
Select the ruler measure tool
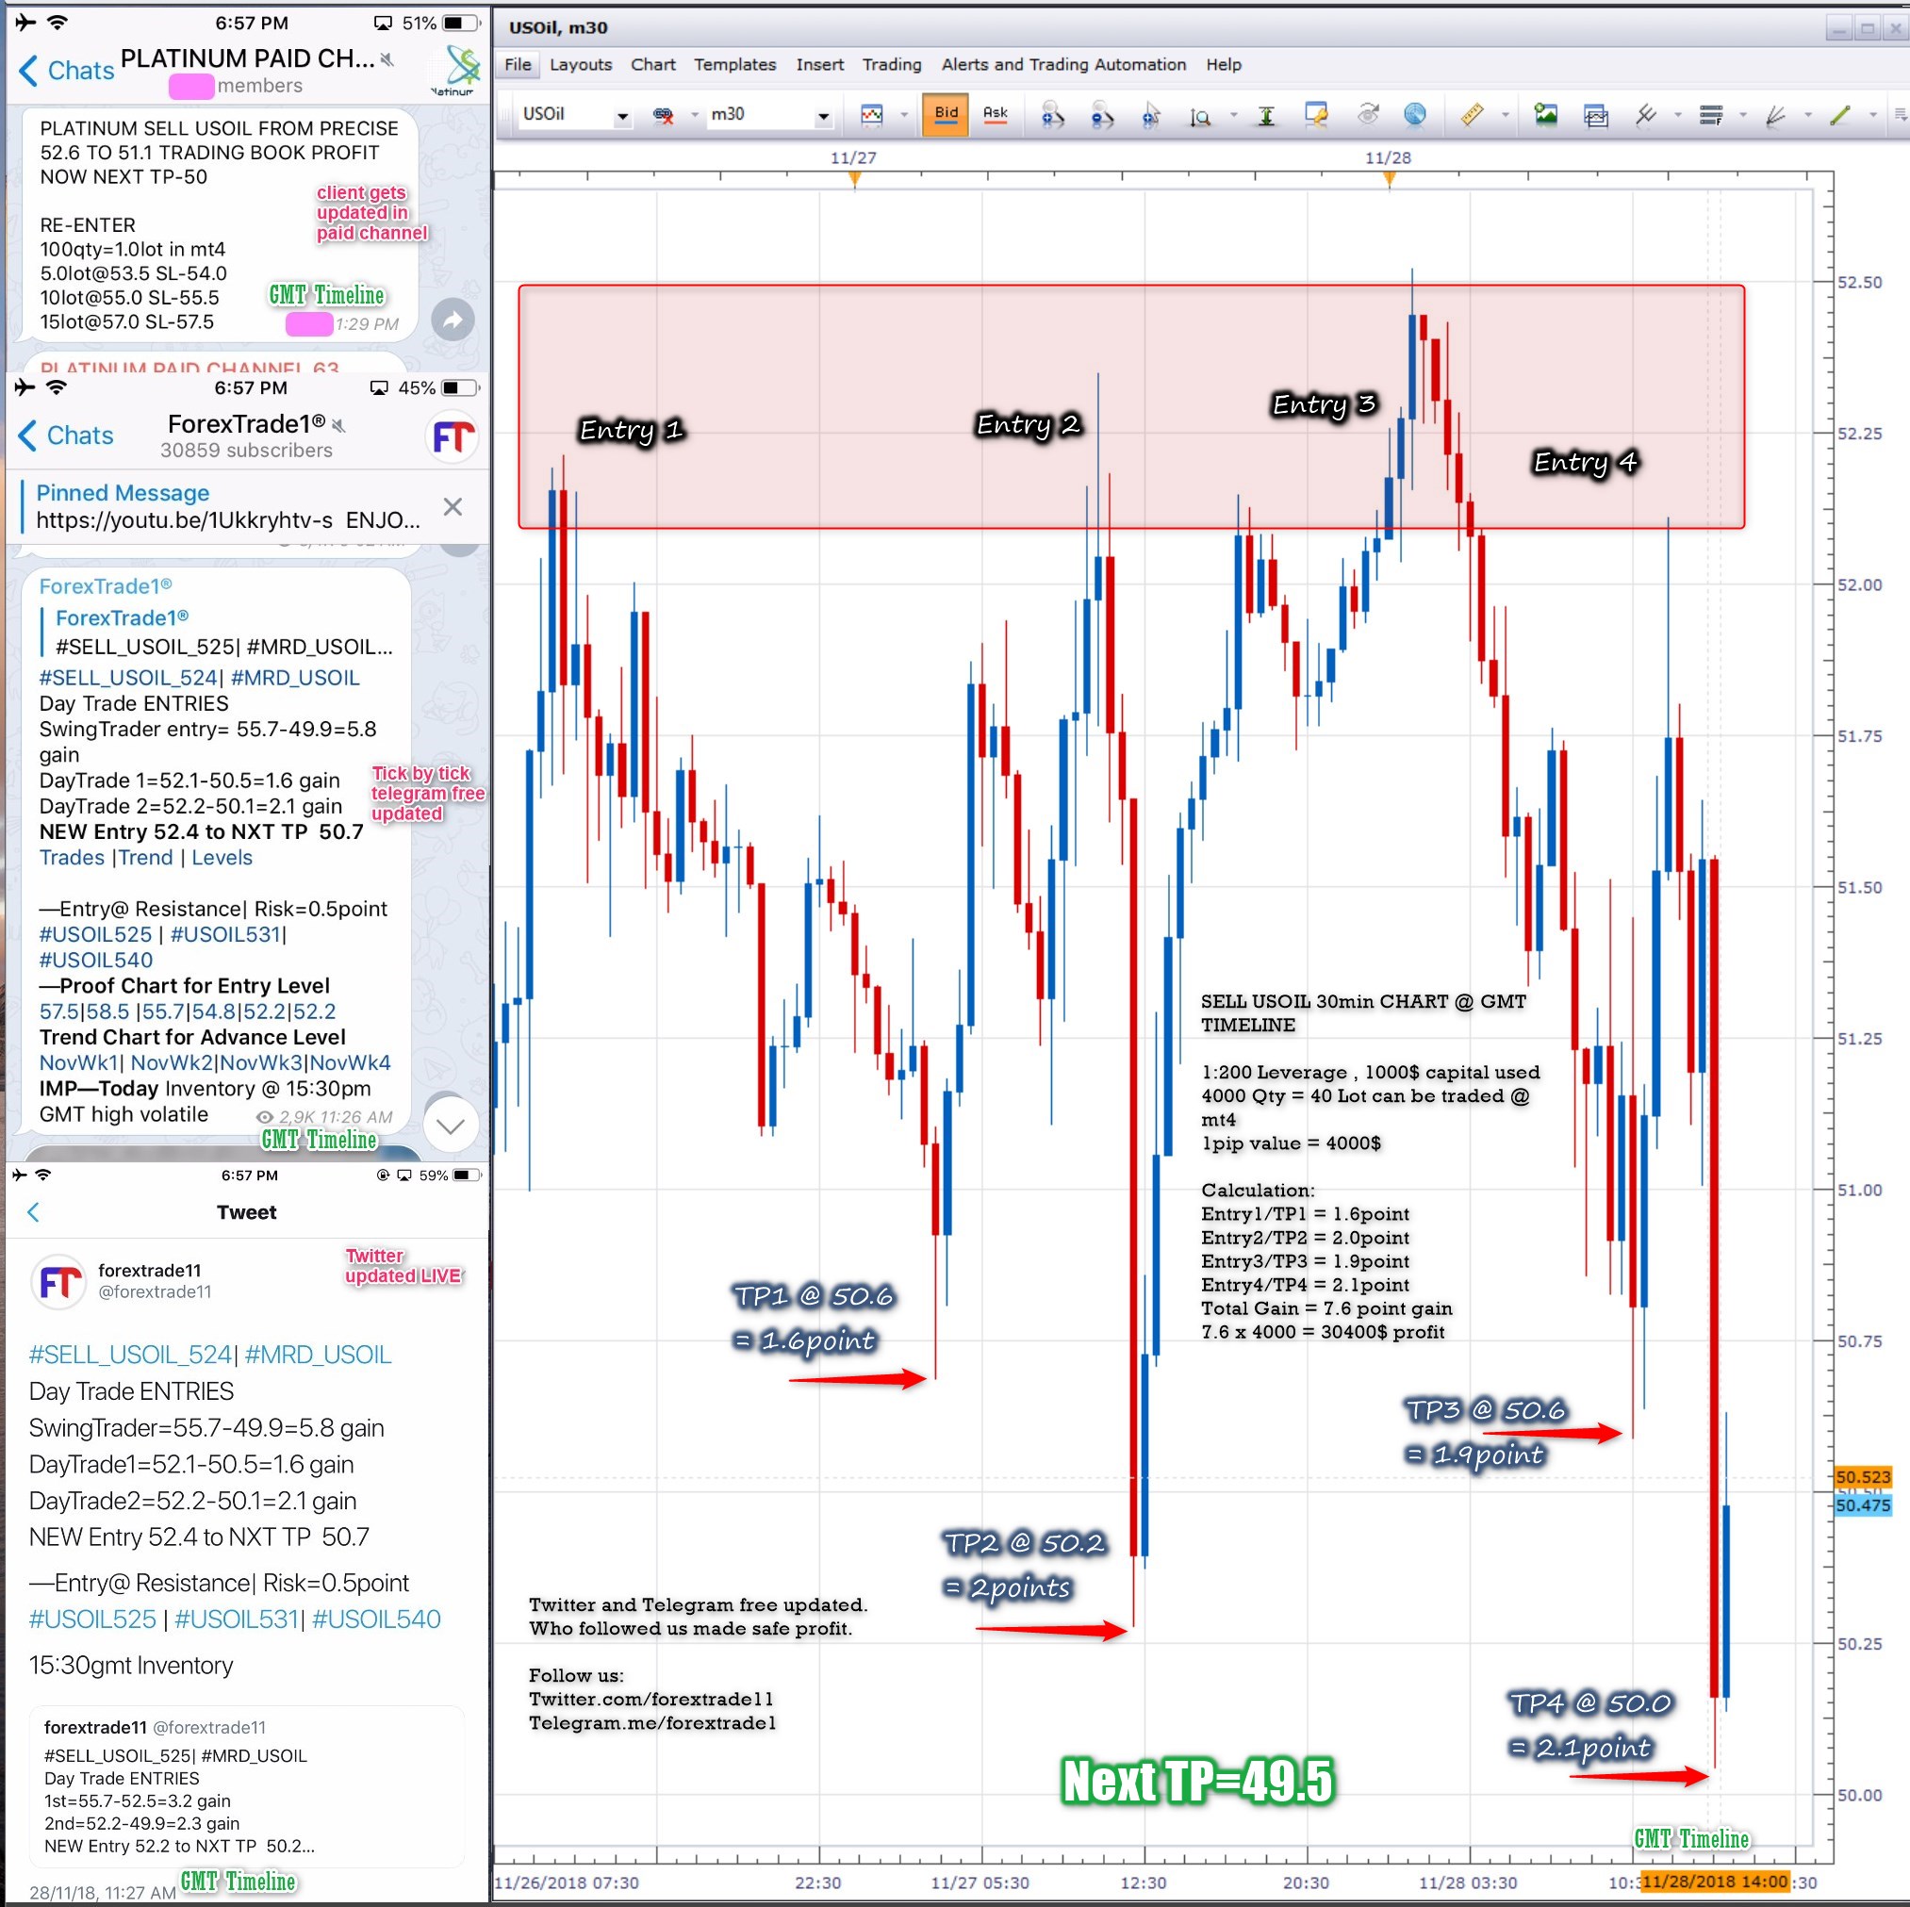tap(1472, 115)
